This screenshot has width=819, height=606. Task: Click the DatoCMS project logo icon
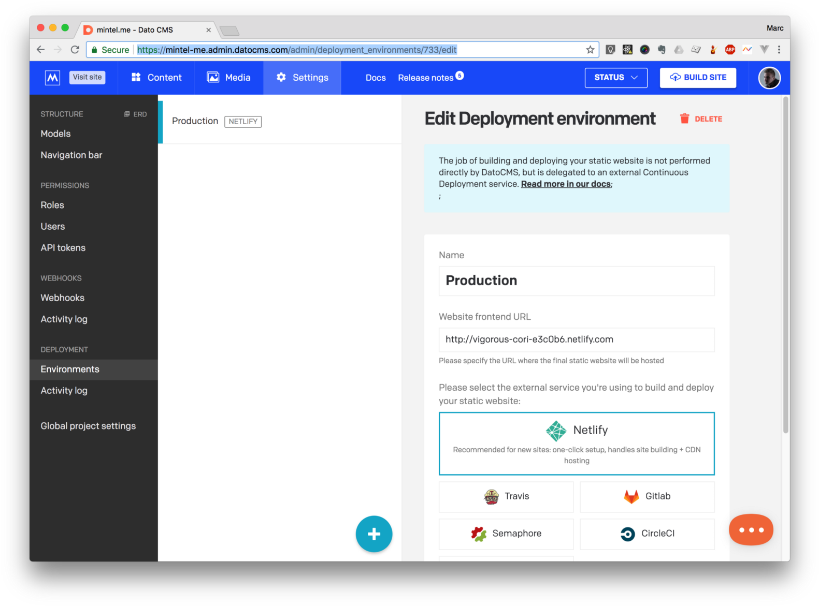(x=52, y=78)
